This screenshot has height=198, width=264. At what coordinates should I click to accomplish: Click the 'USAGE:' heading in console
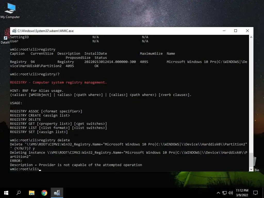click(16, 103)
